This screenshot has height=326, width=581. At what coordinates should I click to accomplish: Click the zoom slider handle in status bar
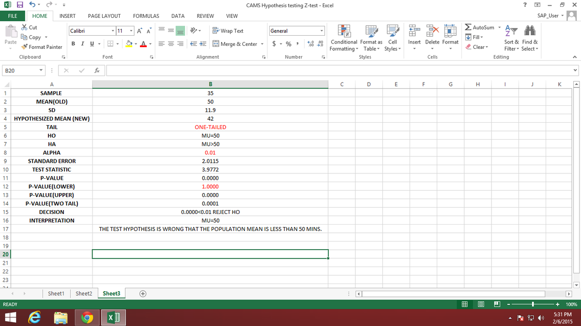(533, 304)
